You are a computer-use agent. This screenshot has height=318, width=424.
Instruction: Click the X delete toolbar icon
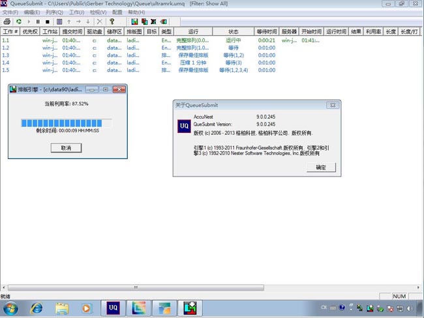(100, 22)
